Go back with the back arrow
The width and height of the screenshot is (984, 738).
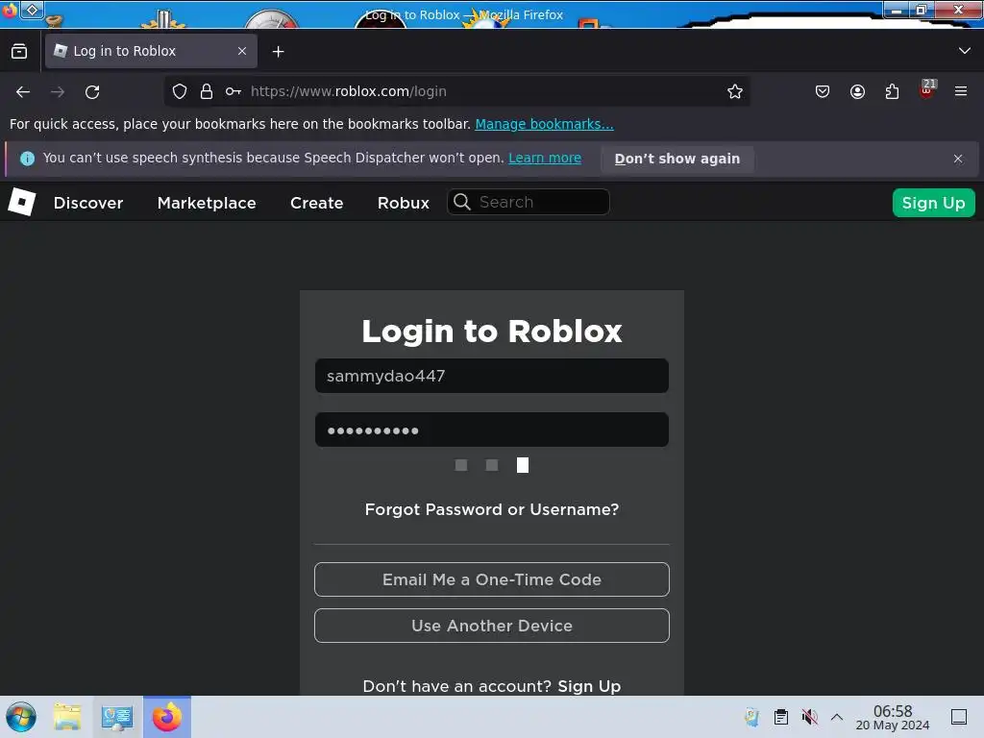coord(23,91)
